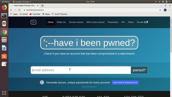Click Learn more at 1Password.com button

pyautogui.click(x=125, y=82)
